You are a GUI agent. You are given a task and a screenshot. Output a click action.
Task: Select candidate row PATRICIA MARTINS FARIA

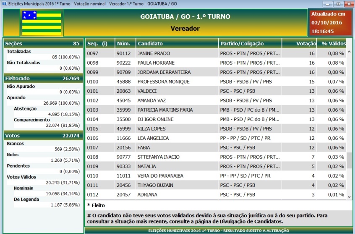click(216, 110)
